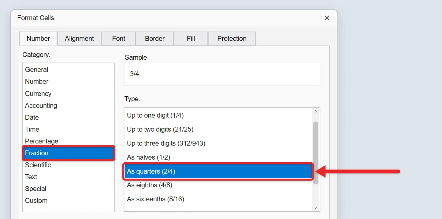The image size is (442, 219).
Task: Open the Alignment tab
Action: tap(79, 39)
